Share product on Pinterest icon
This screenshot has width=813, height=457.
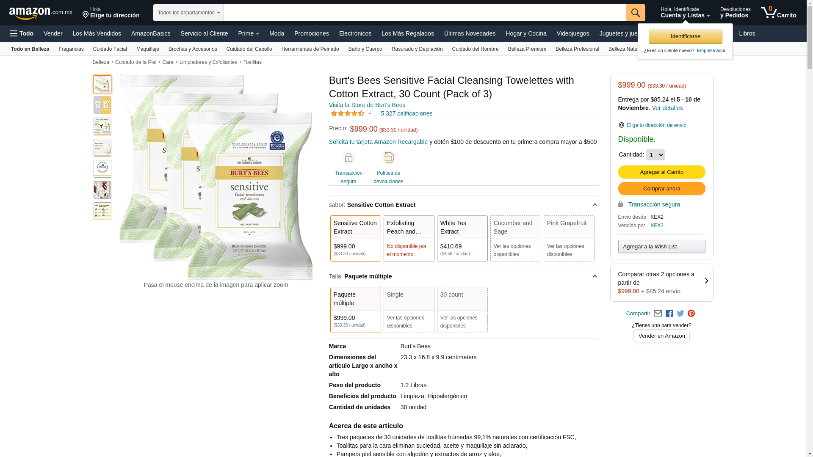[691, 314]
